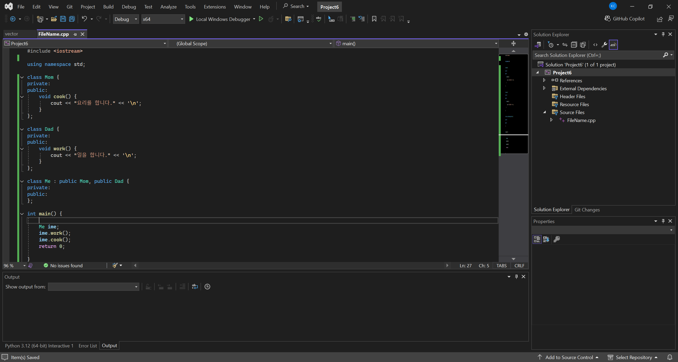Click Collapse All in Solution Explorer
This screenshot has width=678, height=362.
[x=574, y=45]
